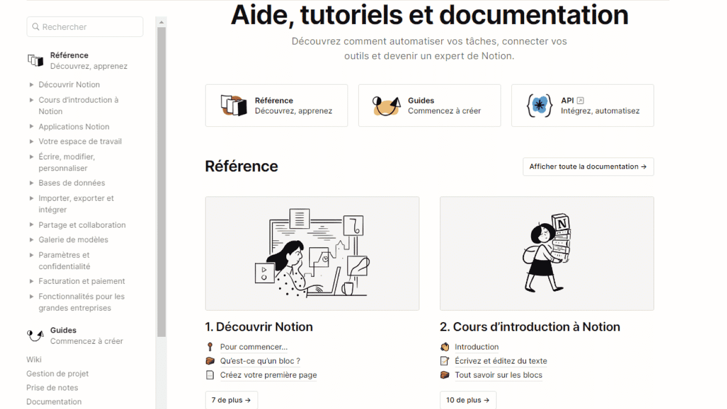Click the pin icon beside Pour commencer
Image resolution: width=727 pixels, height=409 pixels.
[210, 347]
